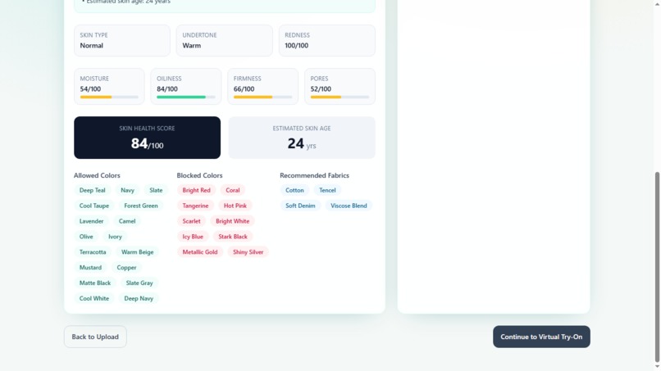Click the Recommended Fabrics heading
The image size is (661, 371).
314,175
